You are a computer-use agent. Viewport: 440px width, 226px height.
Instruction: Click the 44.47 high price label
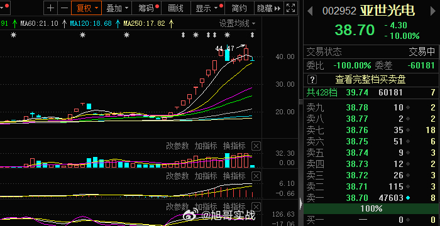[225, 48]
